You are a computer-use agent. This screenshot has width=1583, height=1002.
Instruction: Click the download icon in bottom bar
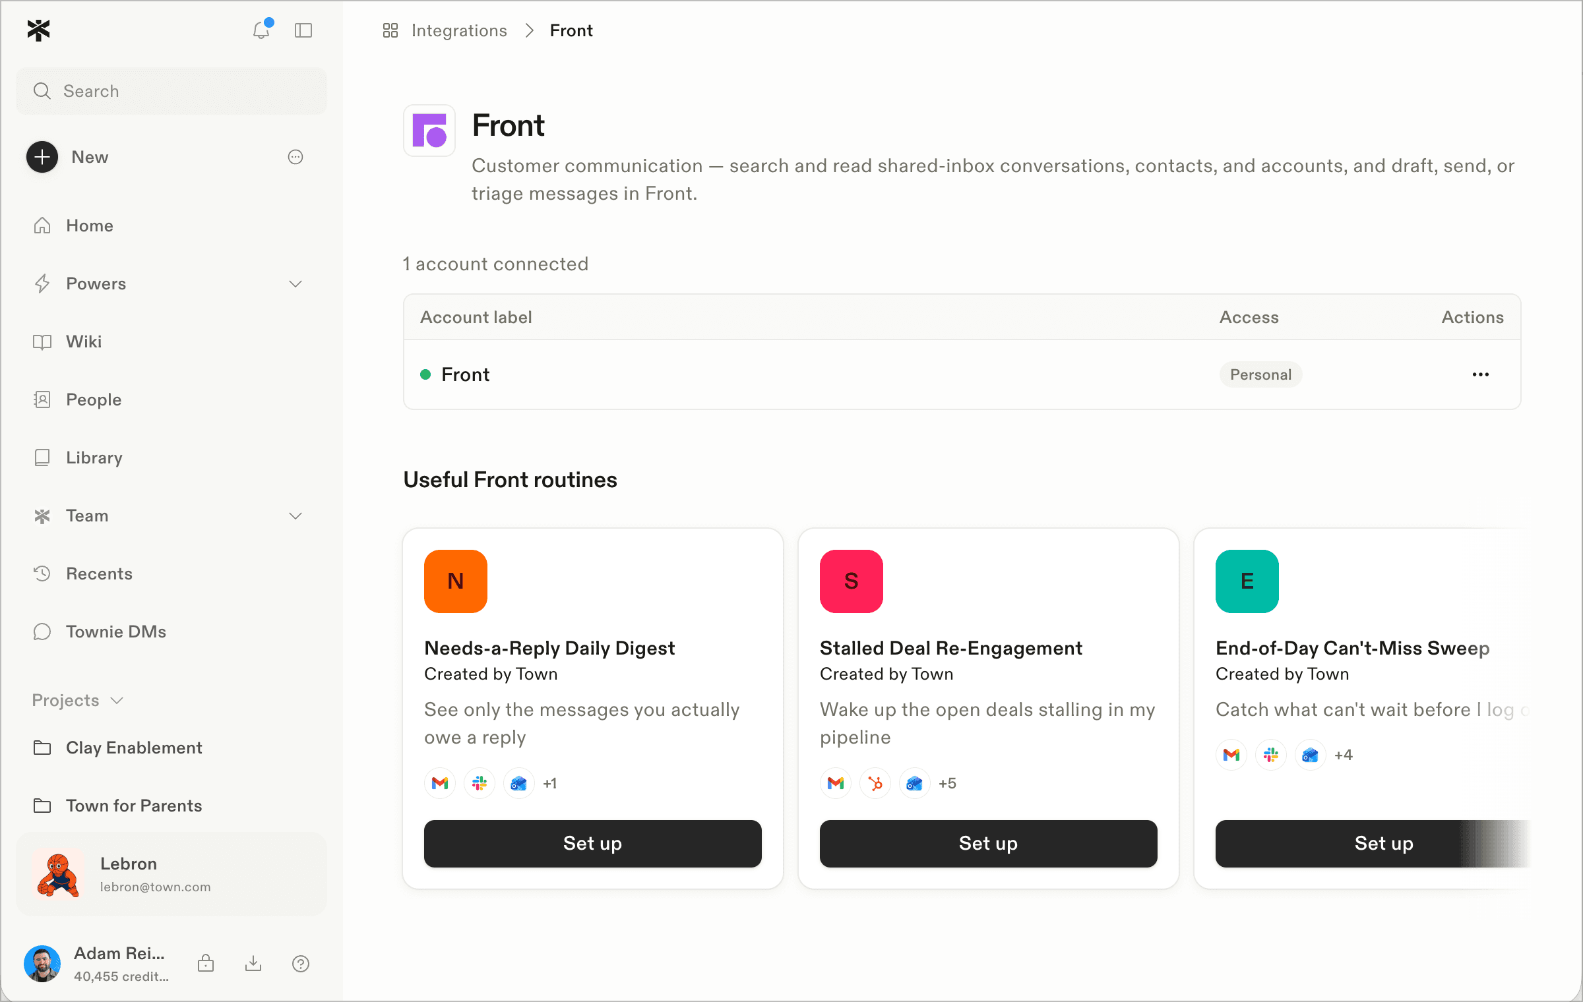click(253, 964)
